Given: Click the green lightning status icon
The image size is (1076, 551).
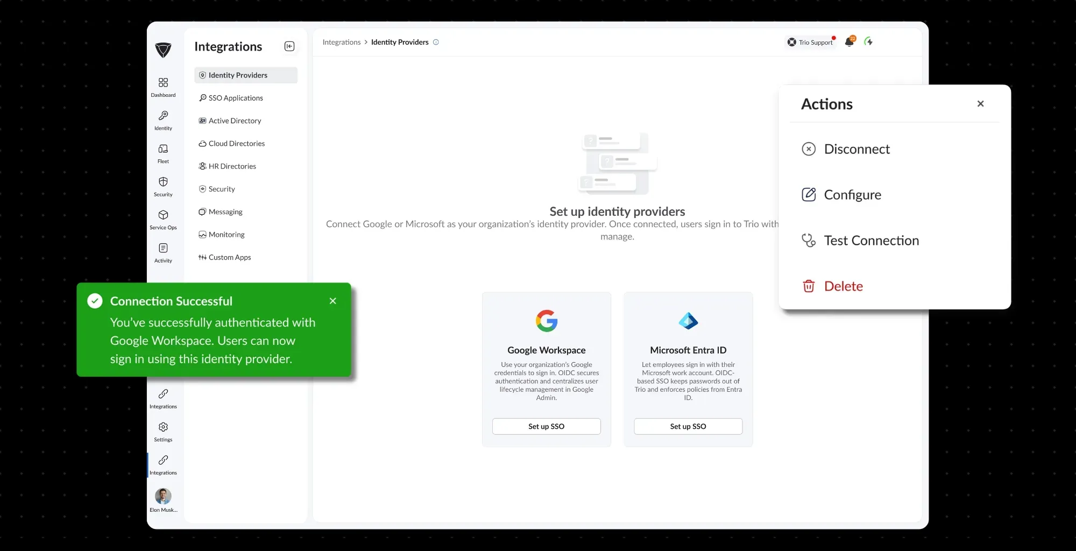Looking at the screenshot, I should click(868, 41).
